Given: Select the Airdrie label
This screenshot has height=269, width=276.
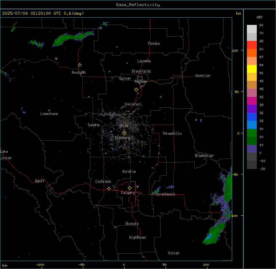Looking at the screenshot, I should 129,172.
